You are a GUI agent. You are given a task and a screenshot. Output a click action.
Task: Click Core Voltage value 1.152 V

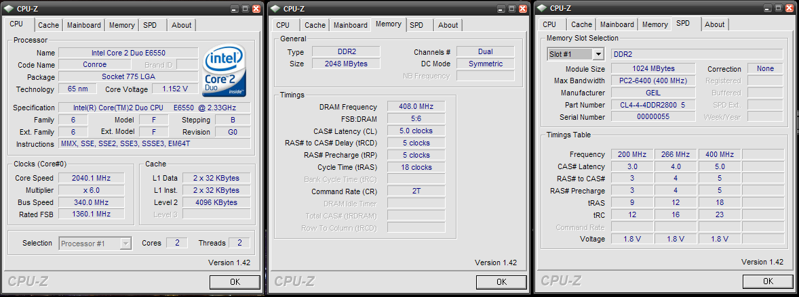[x=175, y=89]
